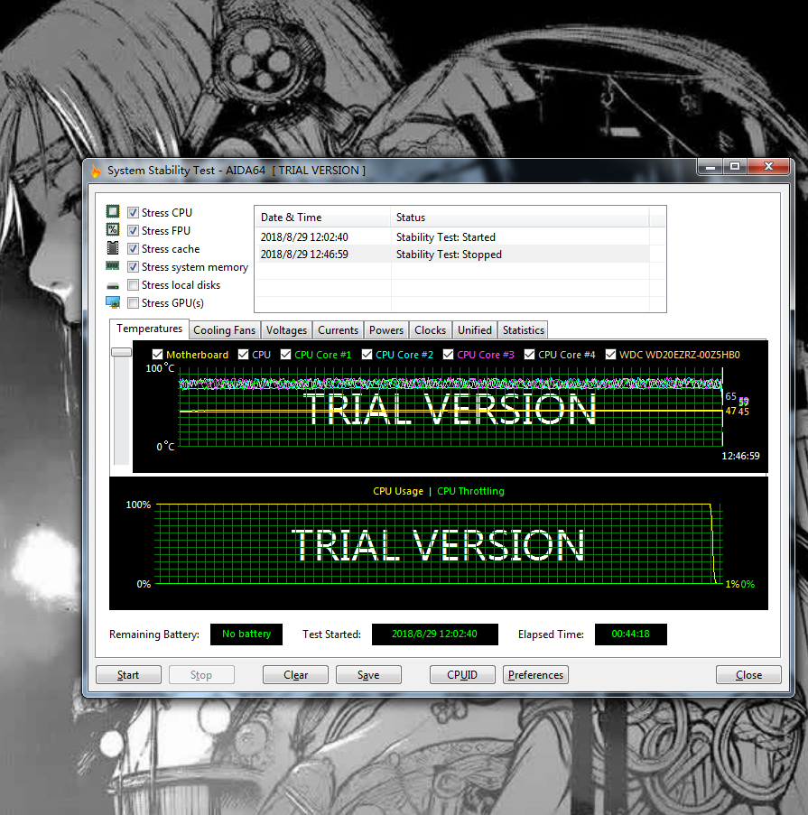Click the hard disk icon beside Stress local disks

113,286
